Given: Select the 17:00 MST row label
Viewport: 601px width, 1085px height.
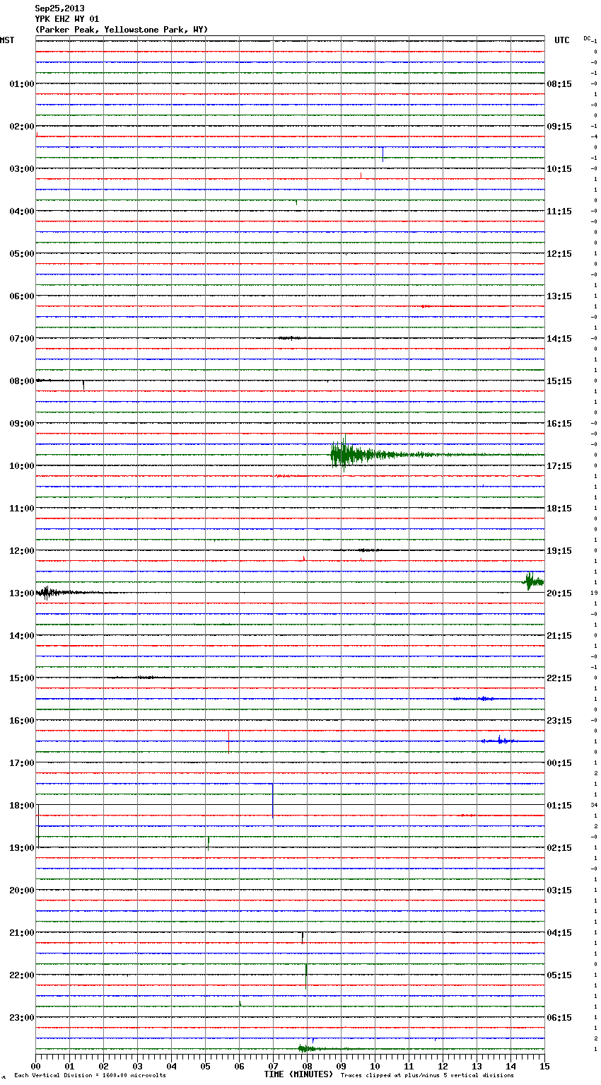Looking at the screenshot, I should tap(22, 763).
